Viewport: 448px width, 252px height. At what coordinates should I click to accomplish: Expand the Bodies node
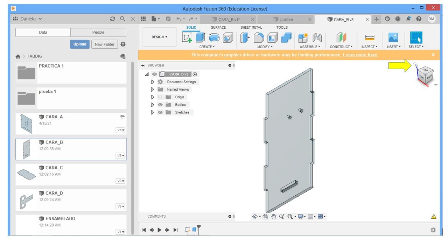(152, 105)
